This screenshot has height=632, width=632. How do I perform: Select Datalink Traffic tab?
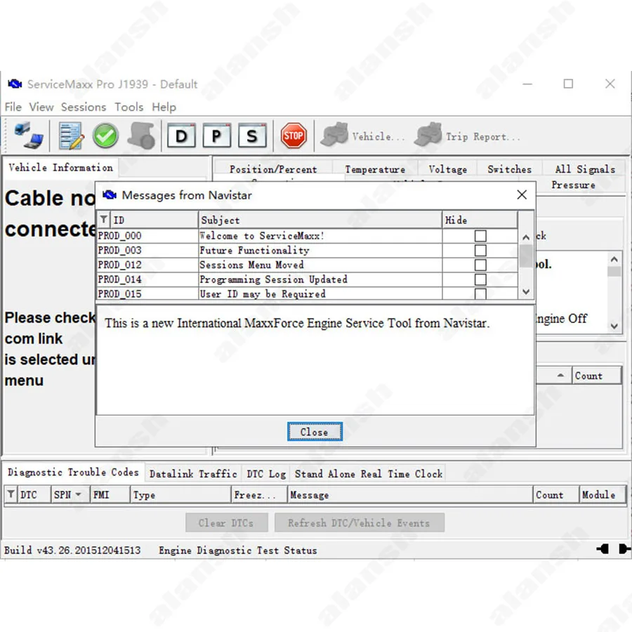pos(193,474)
